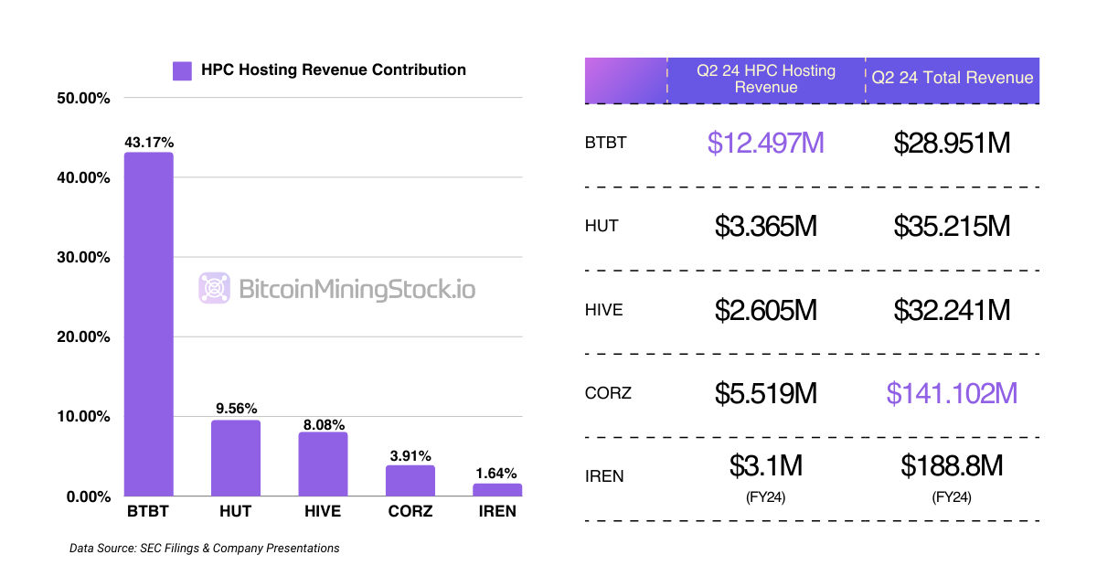This screenshot has height=576, width=1097.
Task: Click the Data Source SEC Filings note
Action: [x=204, y=549]
